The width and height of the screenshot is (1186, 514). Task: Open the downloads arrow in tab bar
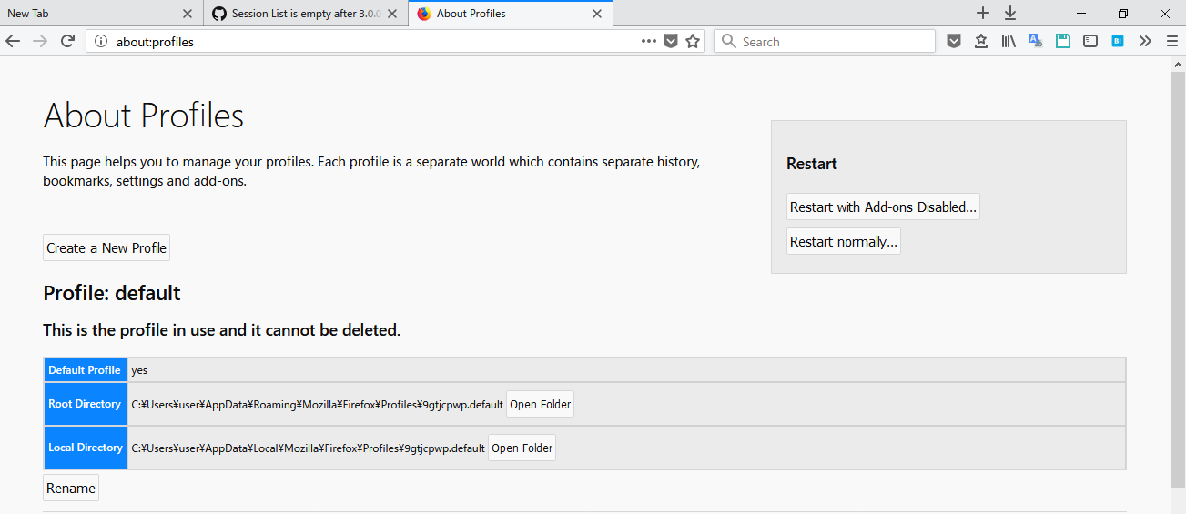click(x=1010, y=13)
